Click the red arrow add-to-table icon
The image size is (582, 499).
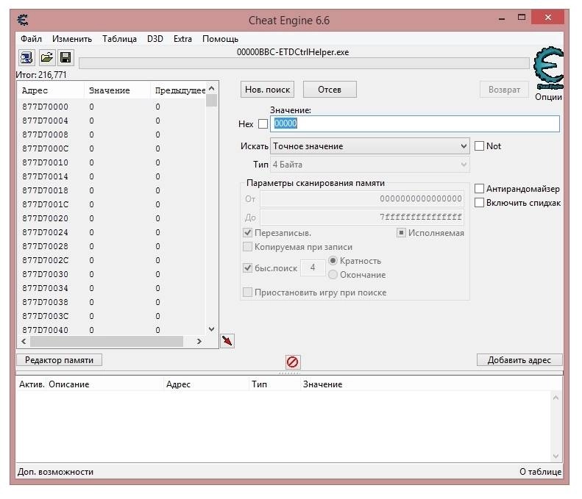pos(227,341)
